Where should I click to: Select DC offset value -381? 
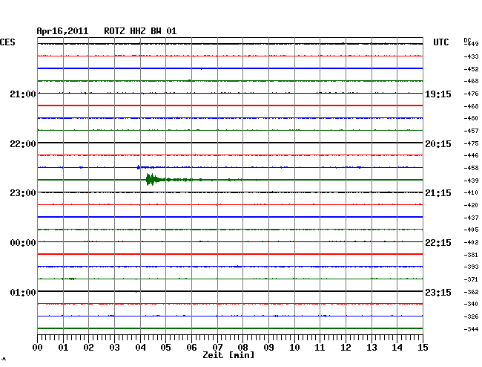[x=471, y=255]
